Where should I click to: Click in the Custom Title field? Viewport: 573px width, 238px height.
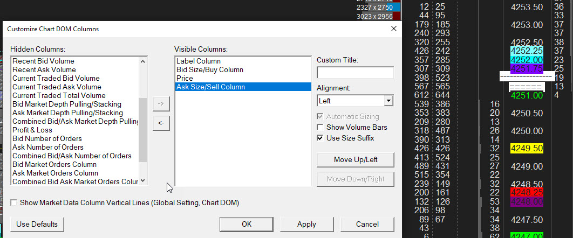(355, 73)
